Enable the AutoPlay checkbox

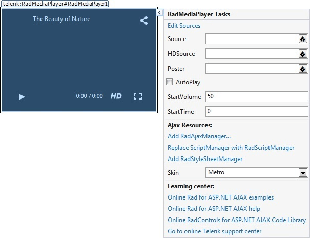pos(170,82)
